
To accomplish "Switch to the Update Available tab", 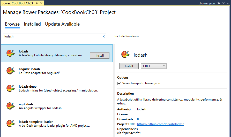I will point(62,24).
